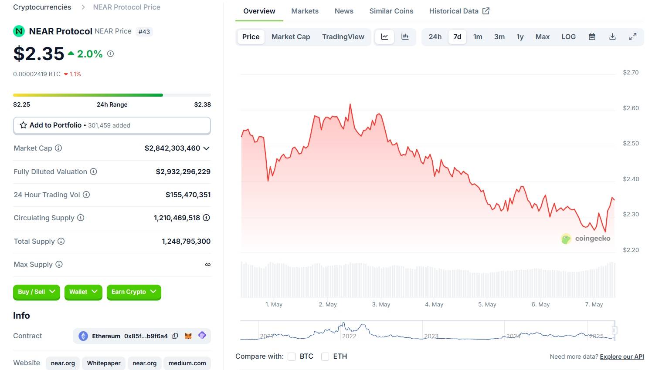The width and height of the screenshot is (652, 370).
Task: Enable BTC comparison checkbox
Action: click(x=292, y=357)
